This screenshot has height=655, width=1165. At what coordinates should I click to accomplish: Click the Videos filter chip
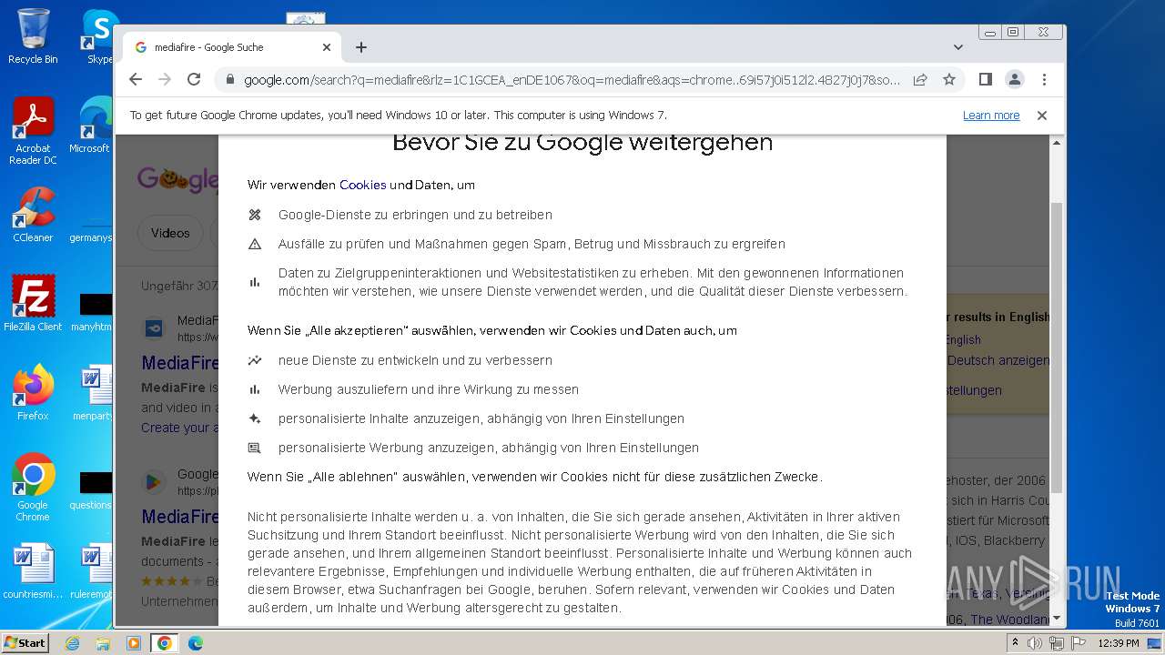pos(170,233)
